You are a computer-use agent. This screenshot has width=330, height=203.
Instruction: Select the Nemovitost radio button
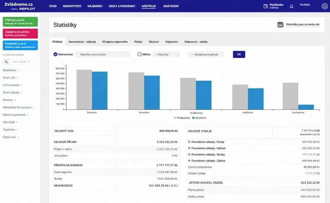click(x=55, y=54)
